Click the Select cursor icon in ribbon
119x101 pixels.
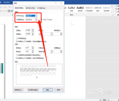tap(116, 12)
